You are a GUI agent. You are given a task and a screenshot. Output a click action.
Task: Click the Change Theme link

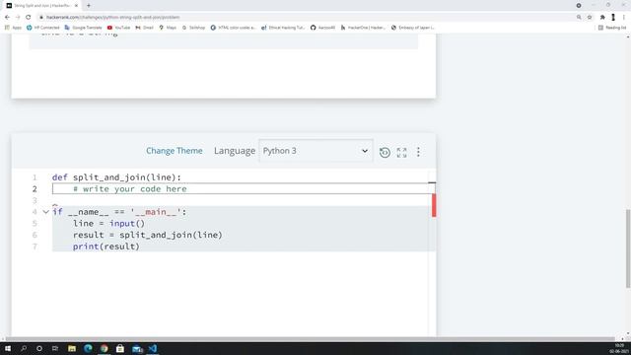click(175, 151)
